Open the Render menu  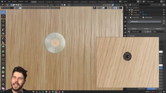[15, 2]
